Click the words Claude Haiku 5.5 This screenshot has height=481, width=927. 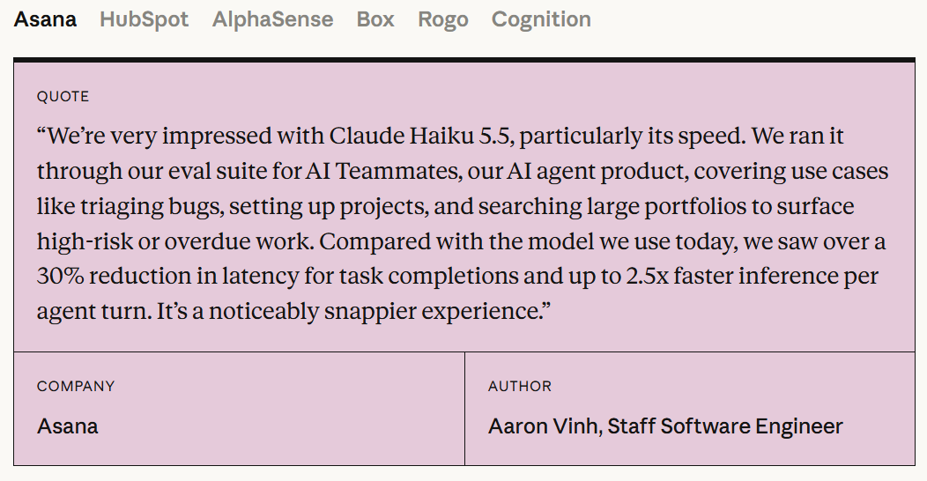(421, 136)
